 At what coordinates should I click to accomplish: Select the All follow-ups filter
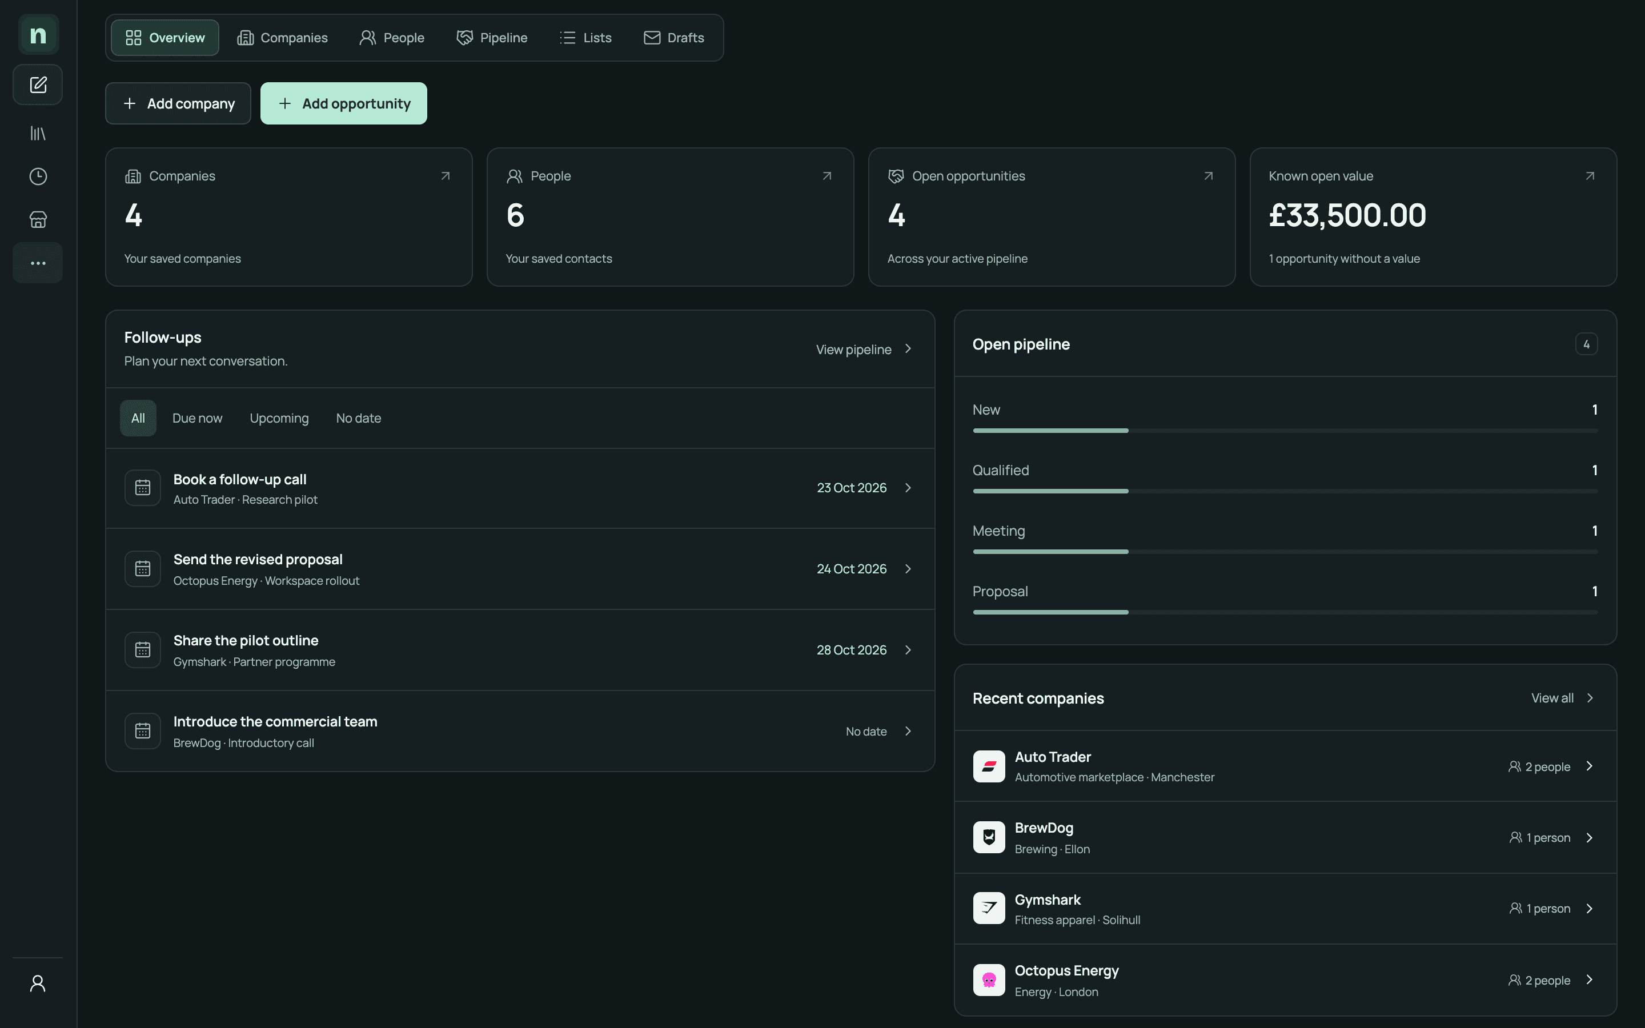(x=138, y=418)
